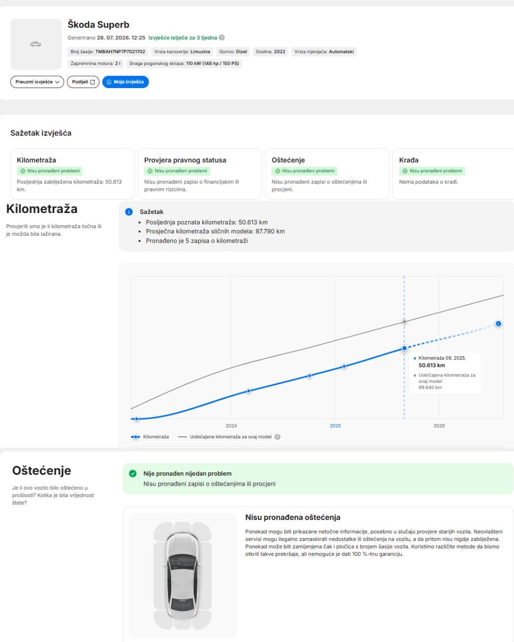The image size is (514, 642).
Task: Open the Kilometraža summary card
Action: 72,174
